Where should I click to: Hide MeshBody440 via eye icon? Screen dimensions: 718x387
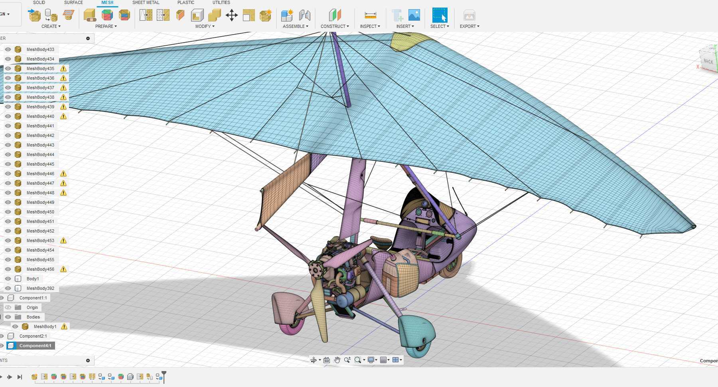(8, 116)
